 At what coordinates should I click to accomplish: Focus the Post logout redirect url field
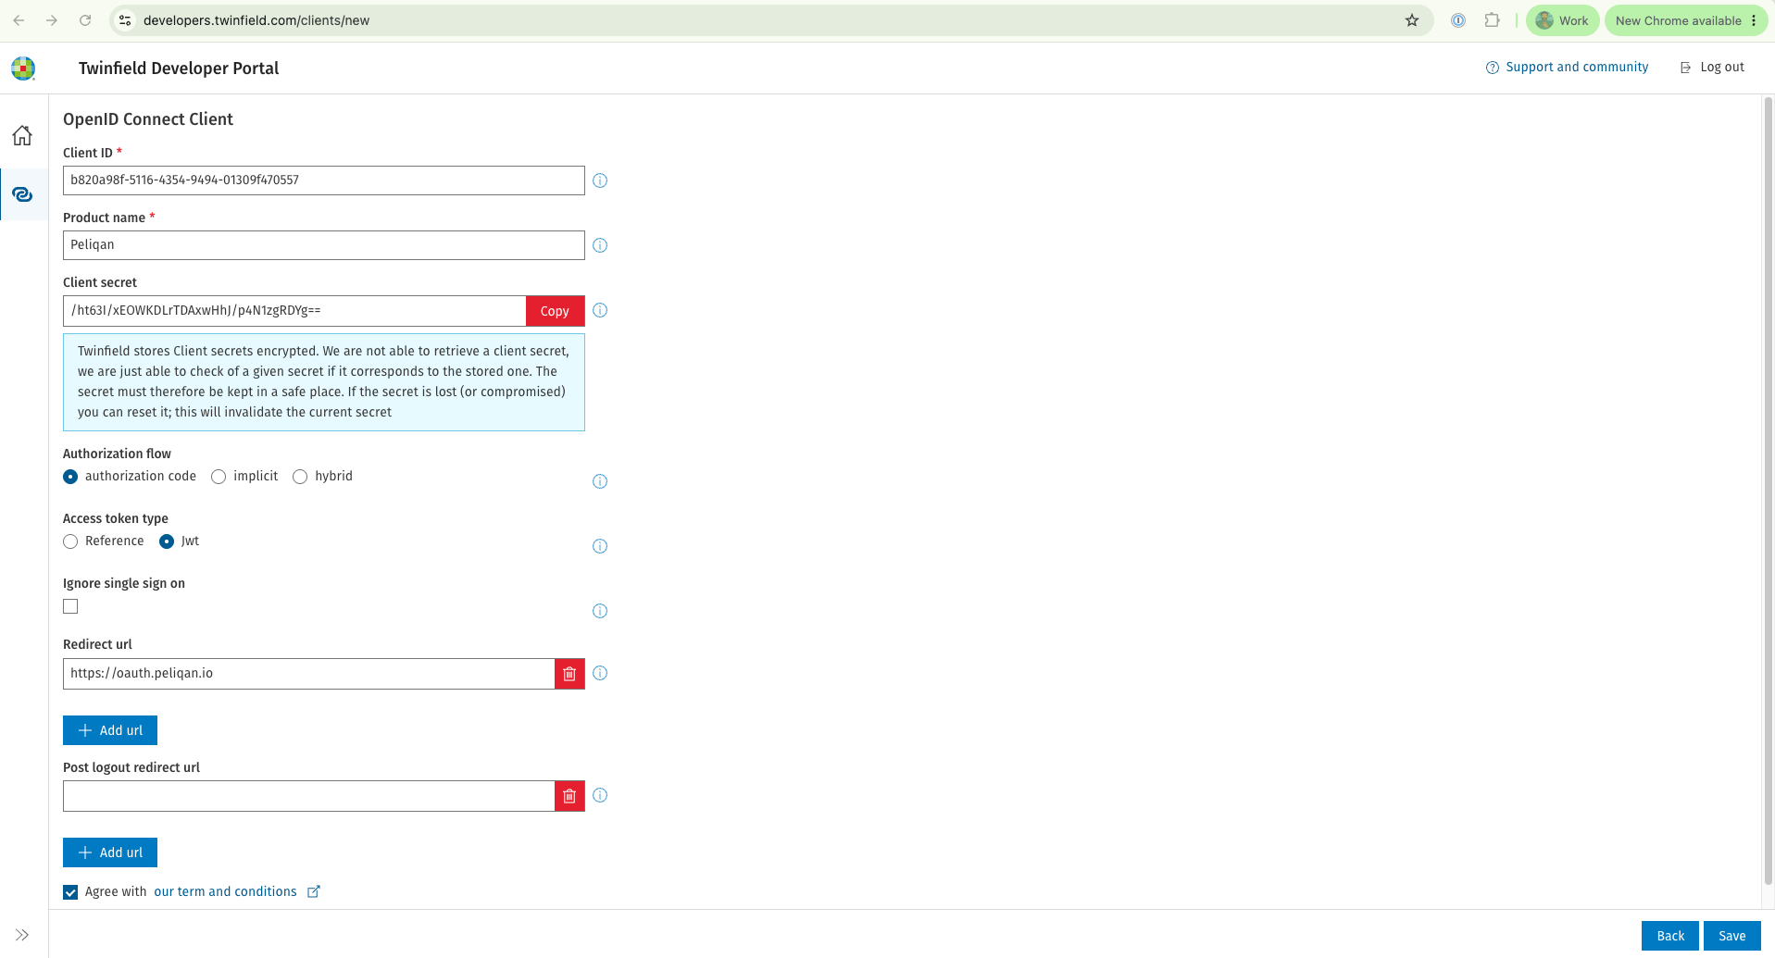click(308, 796)
